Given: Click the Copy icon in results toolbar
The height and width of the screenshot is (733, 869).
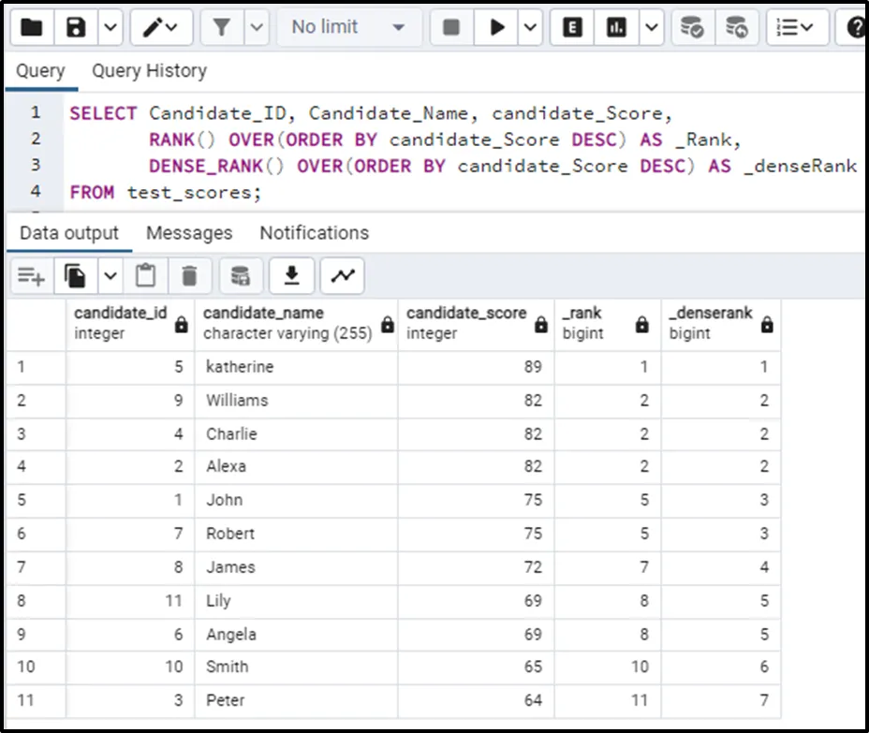Looking at the screenshot, I should (x=76, y=275).
